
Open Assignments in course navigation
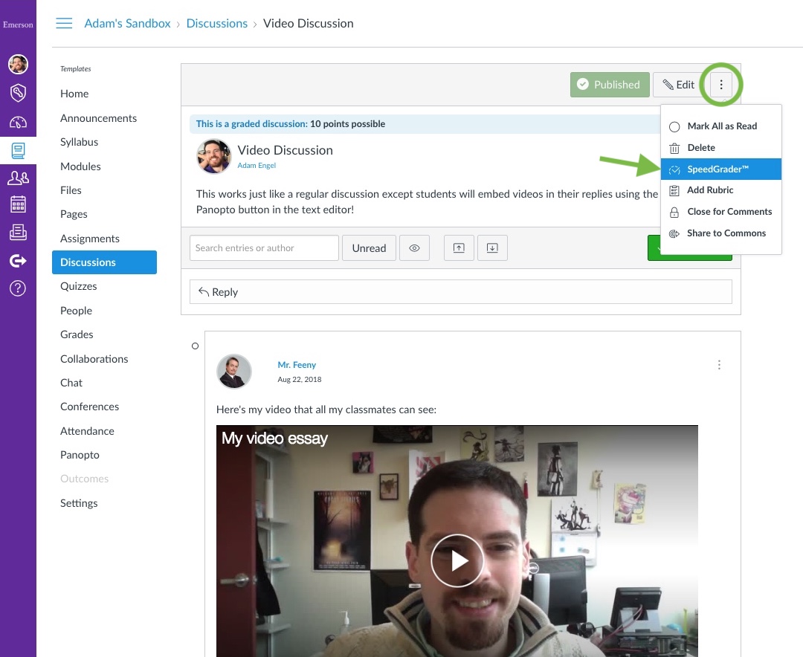[90, 239]
